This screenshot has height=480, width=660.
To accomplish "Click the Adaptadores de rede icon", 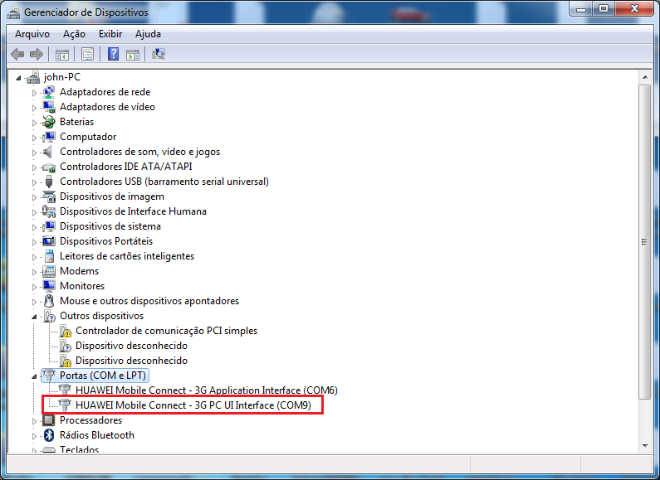I will [49, 92].
